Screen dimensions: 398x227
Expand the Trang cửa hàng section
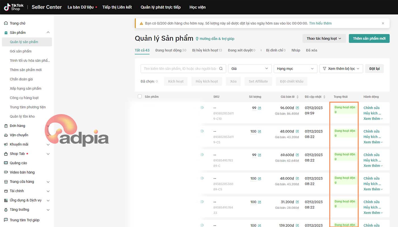pos(48,182)
